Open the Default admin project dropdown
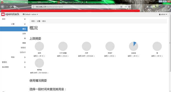171x92 pixels. click(x=30, y=14)
